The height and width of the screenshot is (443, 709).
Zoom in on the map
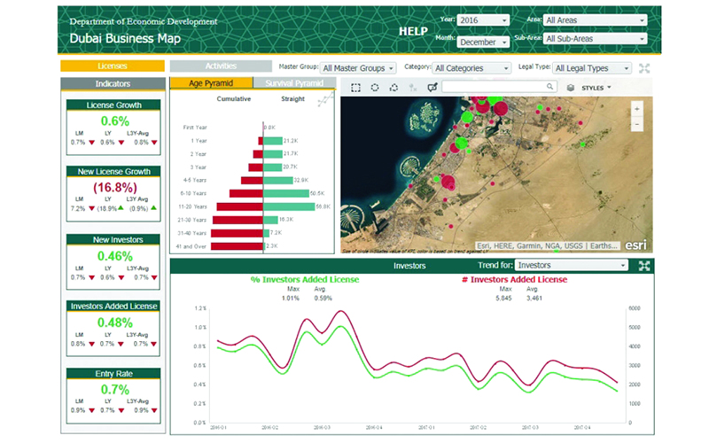pyautogui.click(x=636, y=109)
